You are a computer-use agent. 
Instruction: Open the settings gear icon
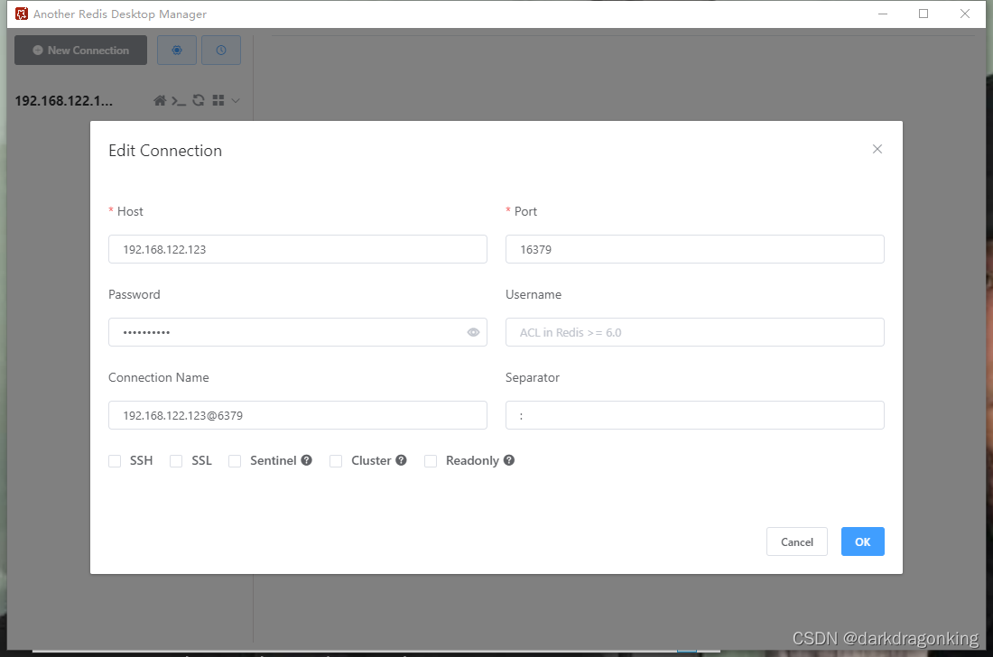(176, 50)
